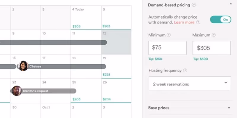Click Hosting frequency help icon
This screenshot has width=237, height=118.
(x=185, y=71)
